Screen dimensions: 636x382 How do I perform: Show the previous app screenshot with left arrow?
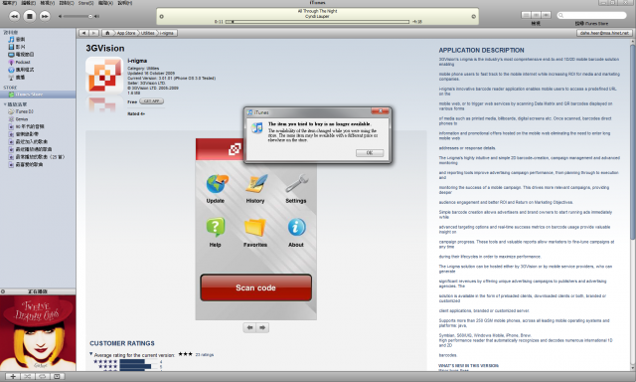[x=249, y=327]
